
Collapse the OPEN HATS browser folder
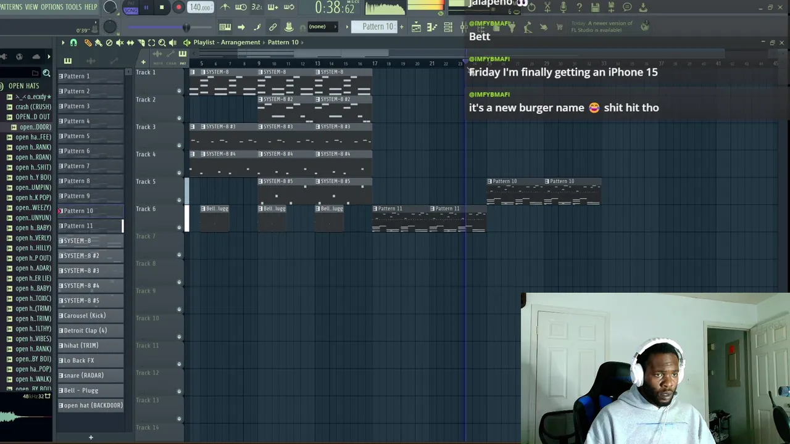point(24,86)
